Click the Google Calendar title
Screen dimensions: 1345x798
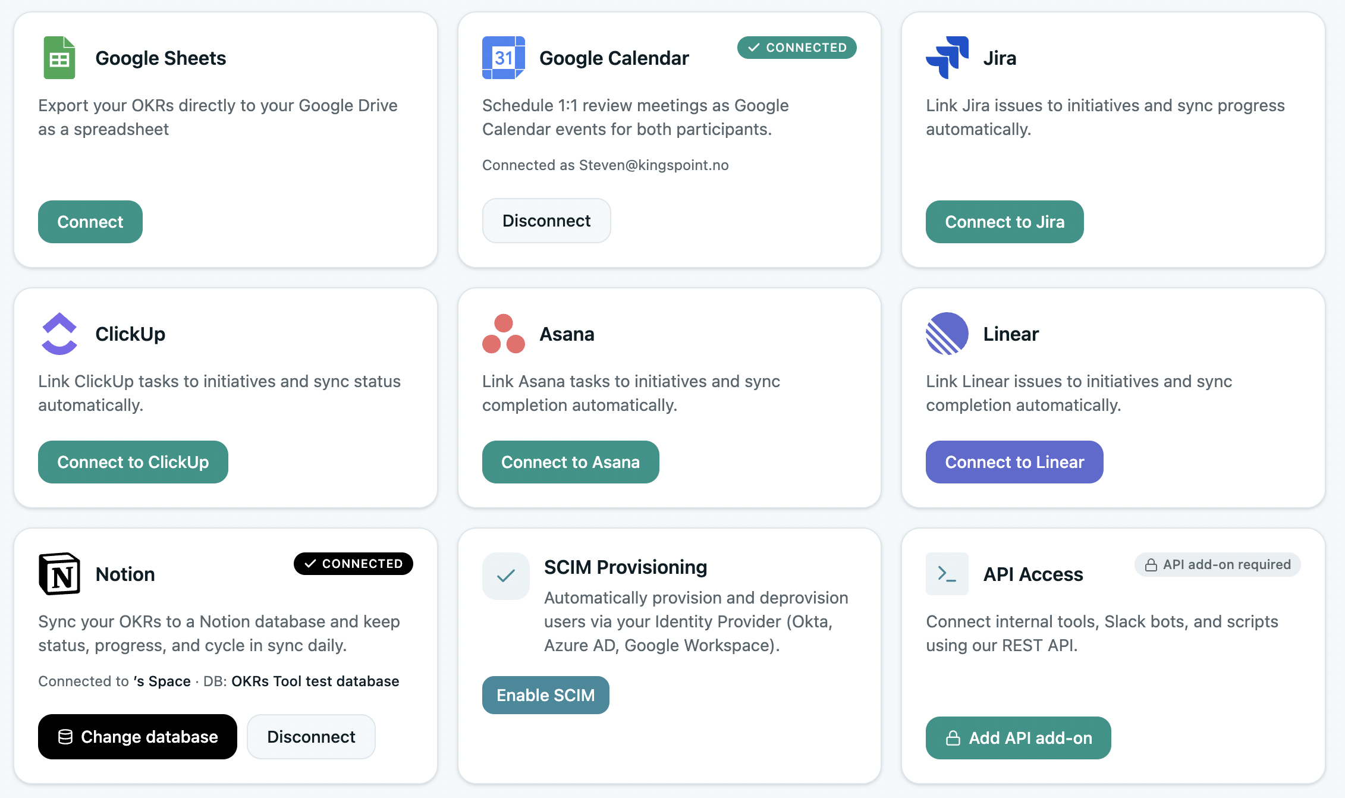pos(614,58)
